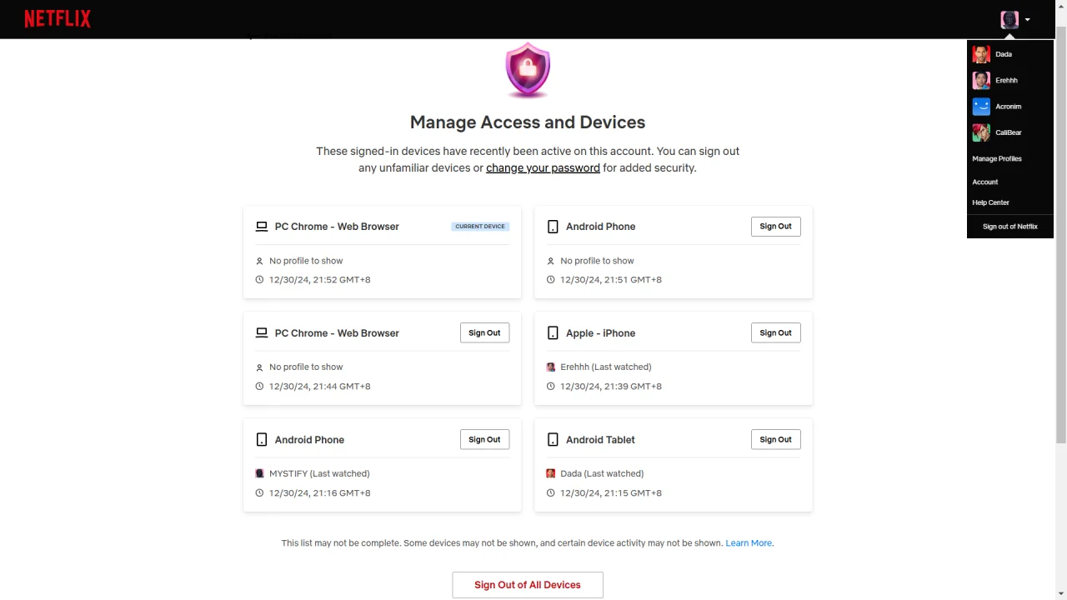Sign out the Apple iPhone device
Image resolution: width=1067 pixels, height=600 pixels.
point(775,332)
